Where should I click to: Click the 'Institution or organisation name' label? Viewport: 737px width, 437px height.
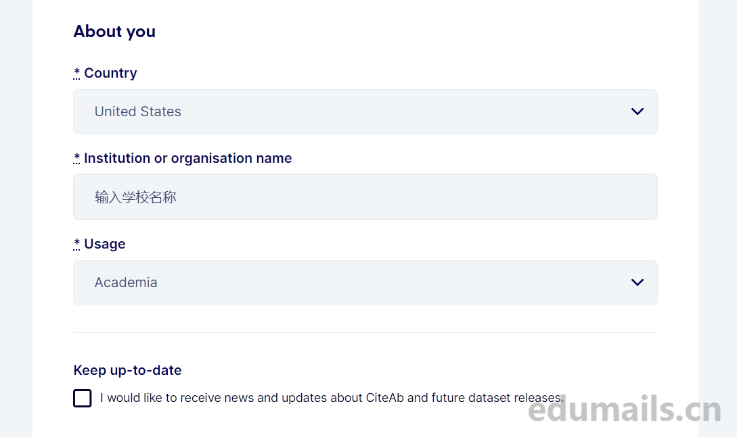188,158
